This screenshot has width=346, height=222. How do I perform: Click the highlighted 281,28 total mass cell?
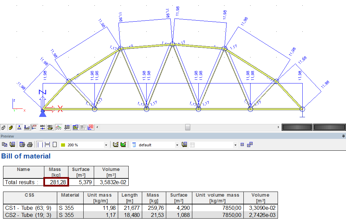pos(56,182)
